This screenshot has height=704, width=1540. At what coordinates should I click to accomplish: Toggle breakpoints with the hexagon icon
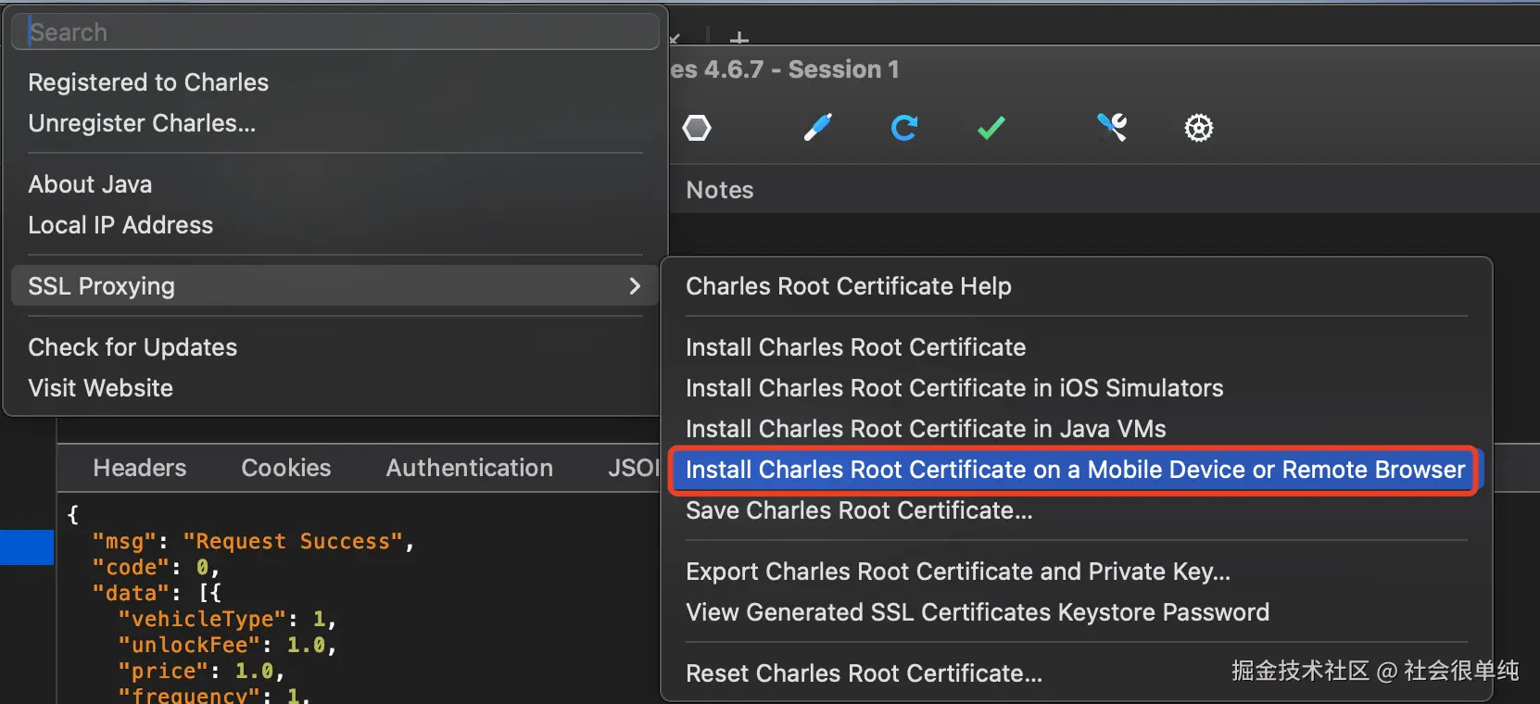tap(697, 128)
